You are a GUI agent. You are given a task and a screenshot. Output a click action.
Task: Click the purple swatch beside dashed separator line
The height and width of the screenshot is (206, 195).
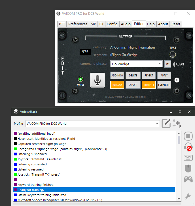(x=16, y=180)
